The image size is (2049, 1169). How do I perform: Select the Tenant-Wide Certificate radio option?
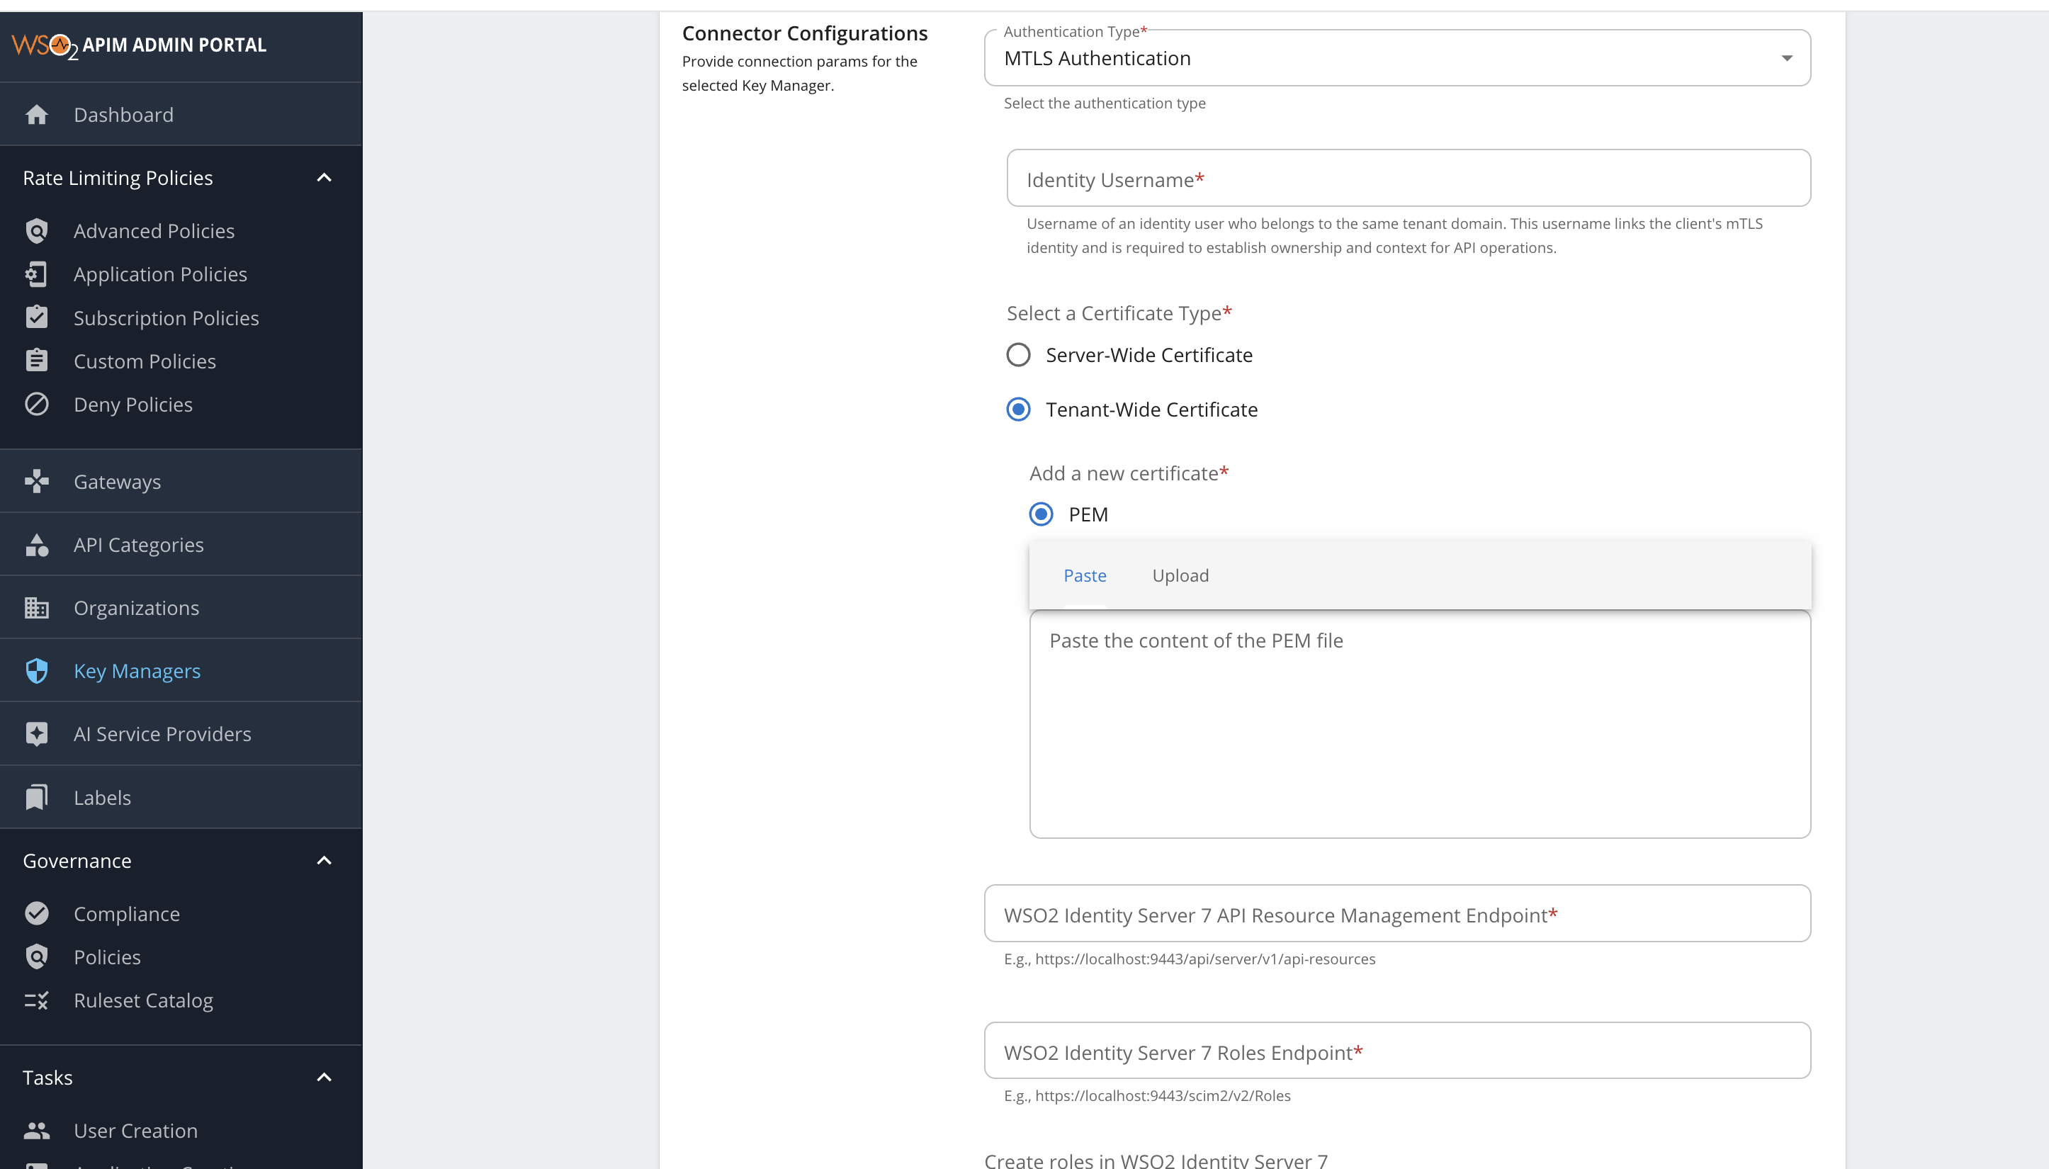(x=1018, y=410)
